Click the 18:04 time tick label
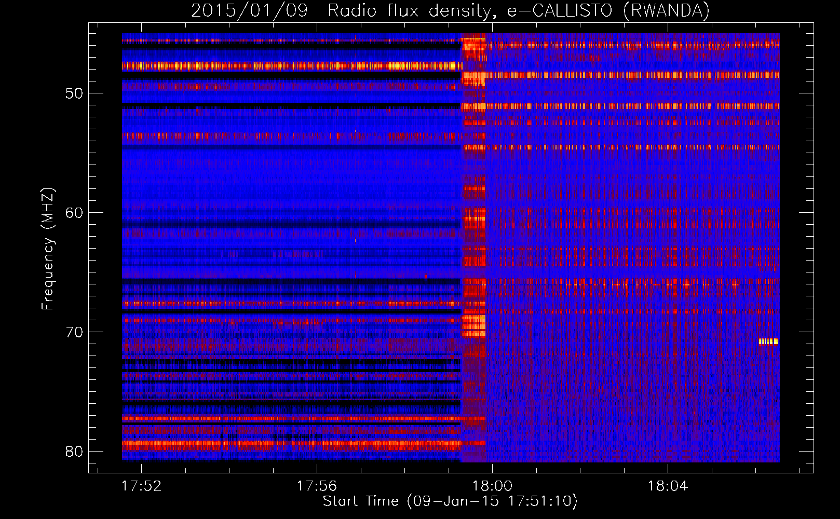Image resolution: width=840 pixels, height=519 pixels. pos(668,486)
